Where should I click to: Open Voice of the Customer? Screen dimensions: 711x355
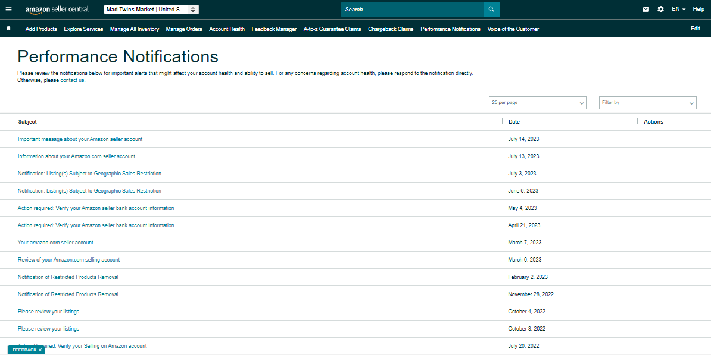click(x=513, y=29)
